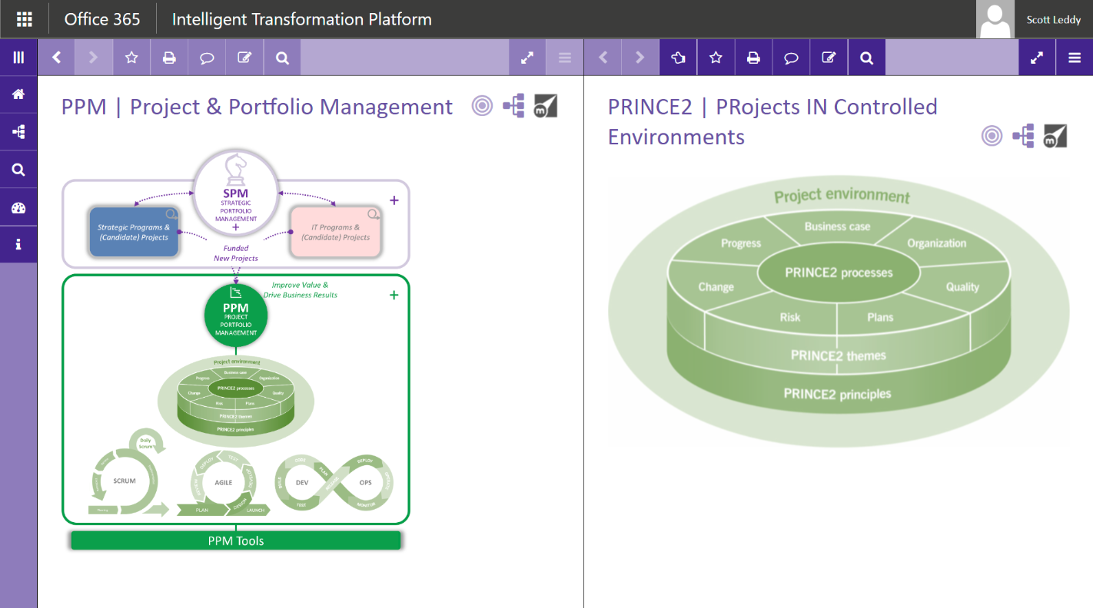Go back in left pane toolbar

57,58
